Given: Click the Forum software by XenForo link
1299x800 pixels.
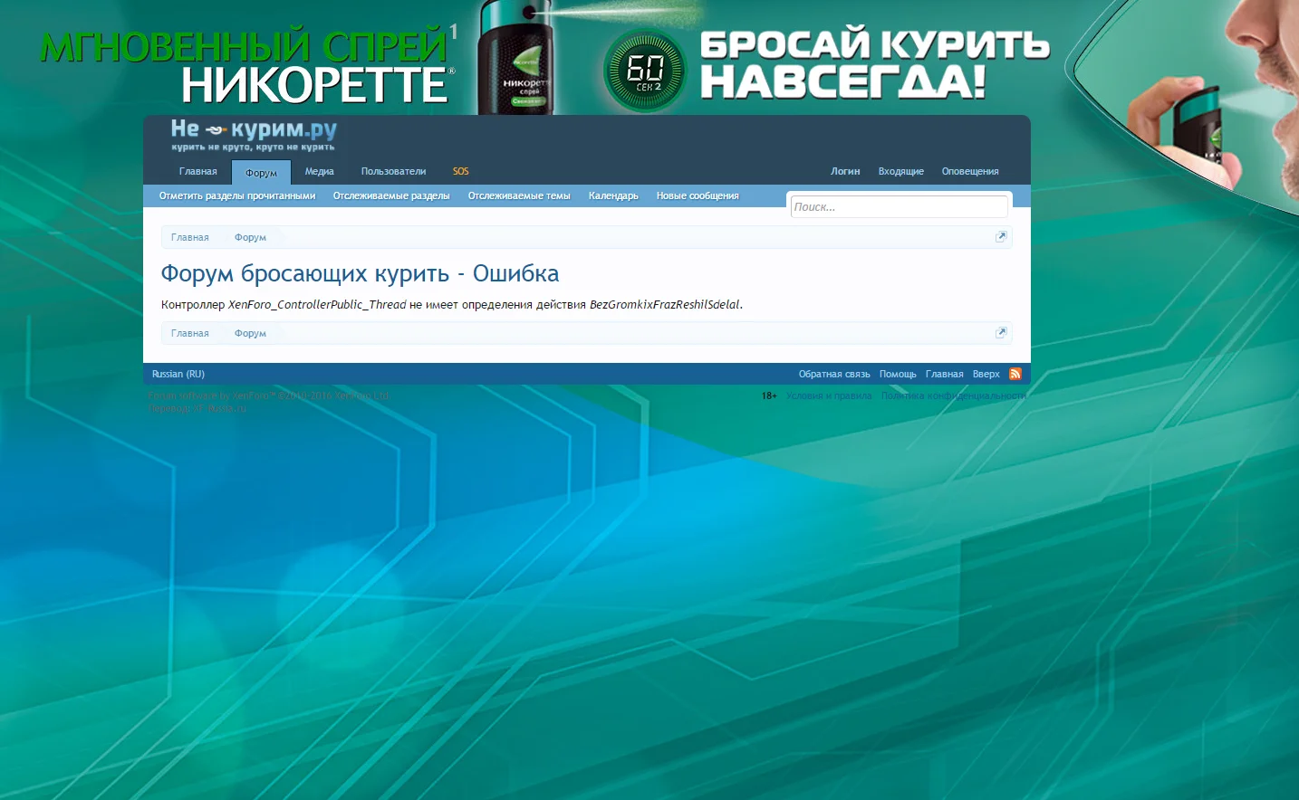Looking at the screenshot, I should (270, 395).
